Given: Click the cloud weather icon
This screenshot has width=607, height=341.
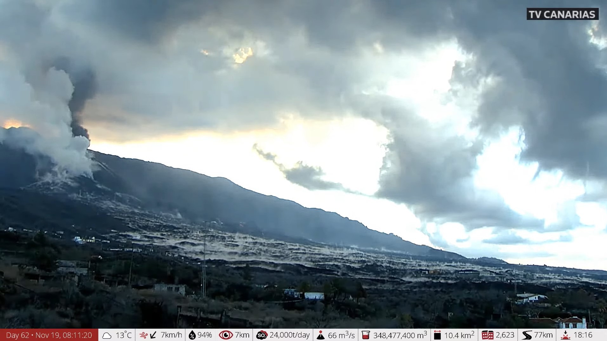Looking at the screenshot, I should (107, 335).
